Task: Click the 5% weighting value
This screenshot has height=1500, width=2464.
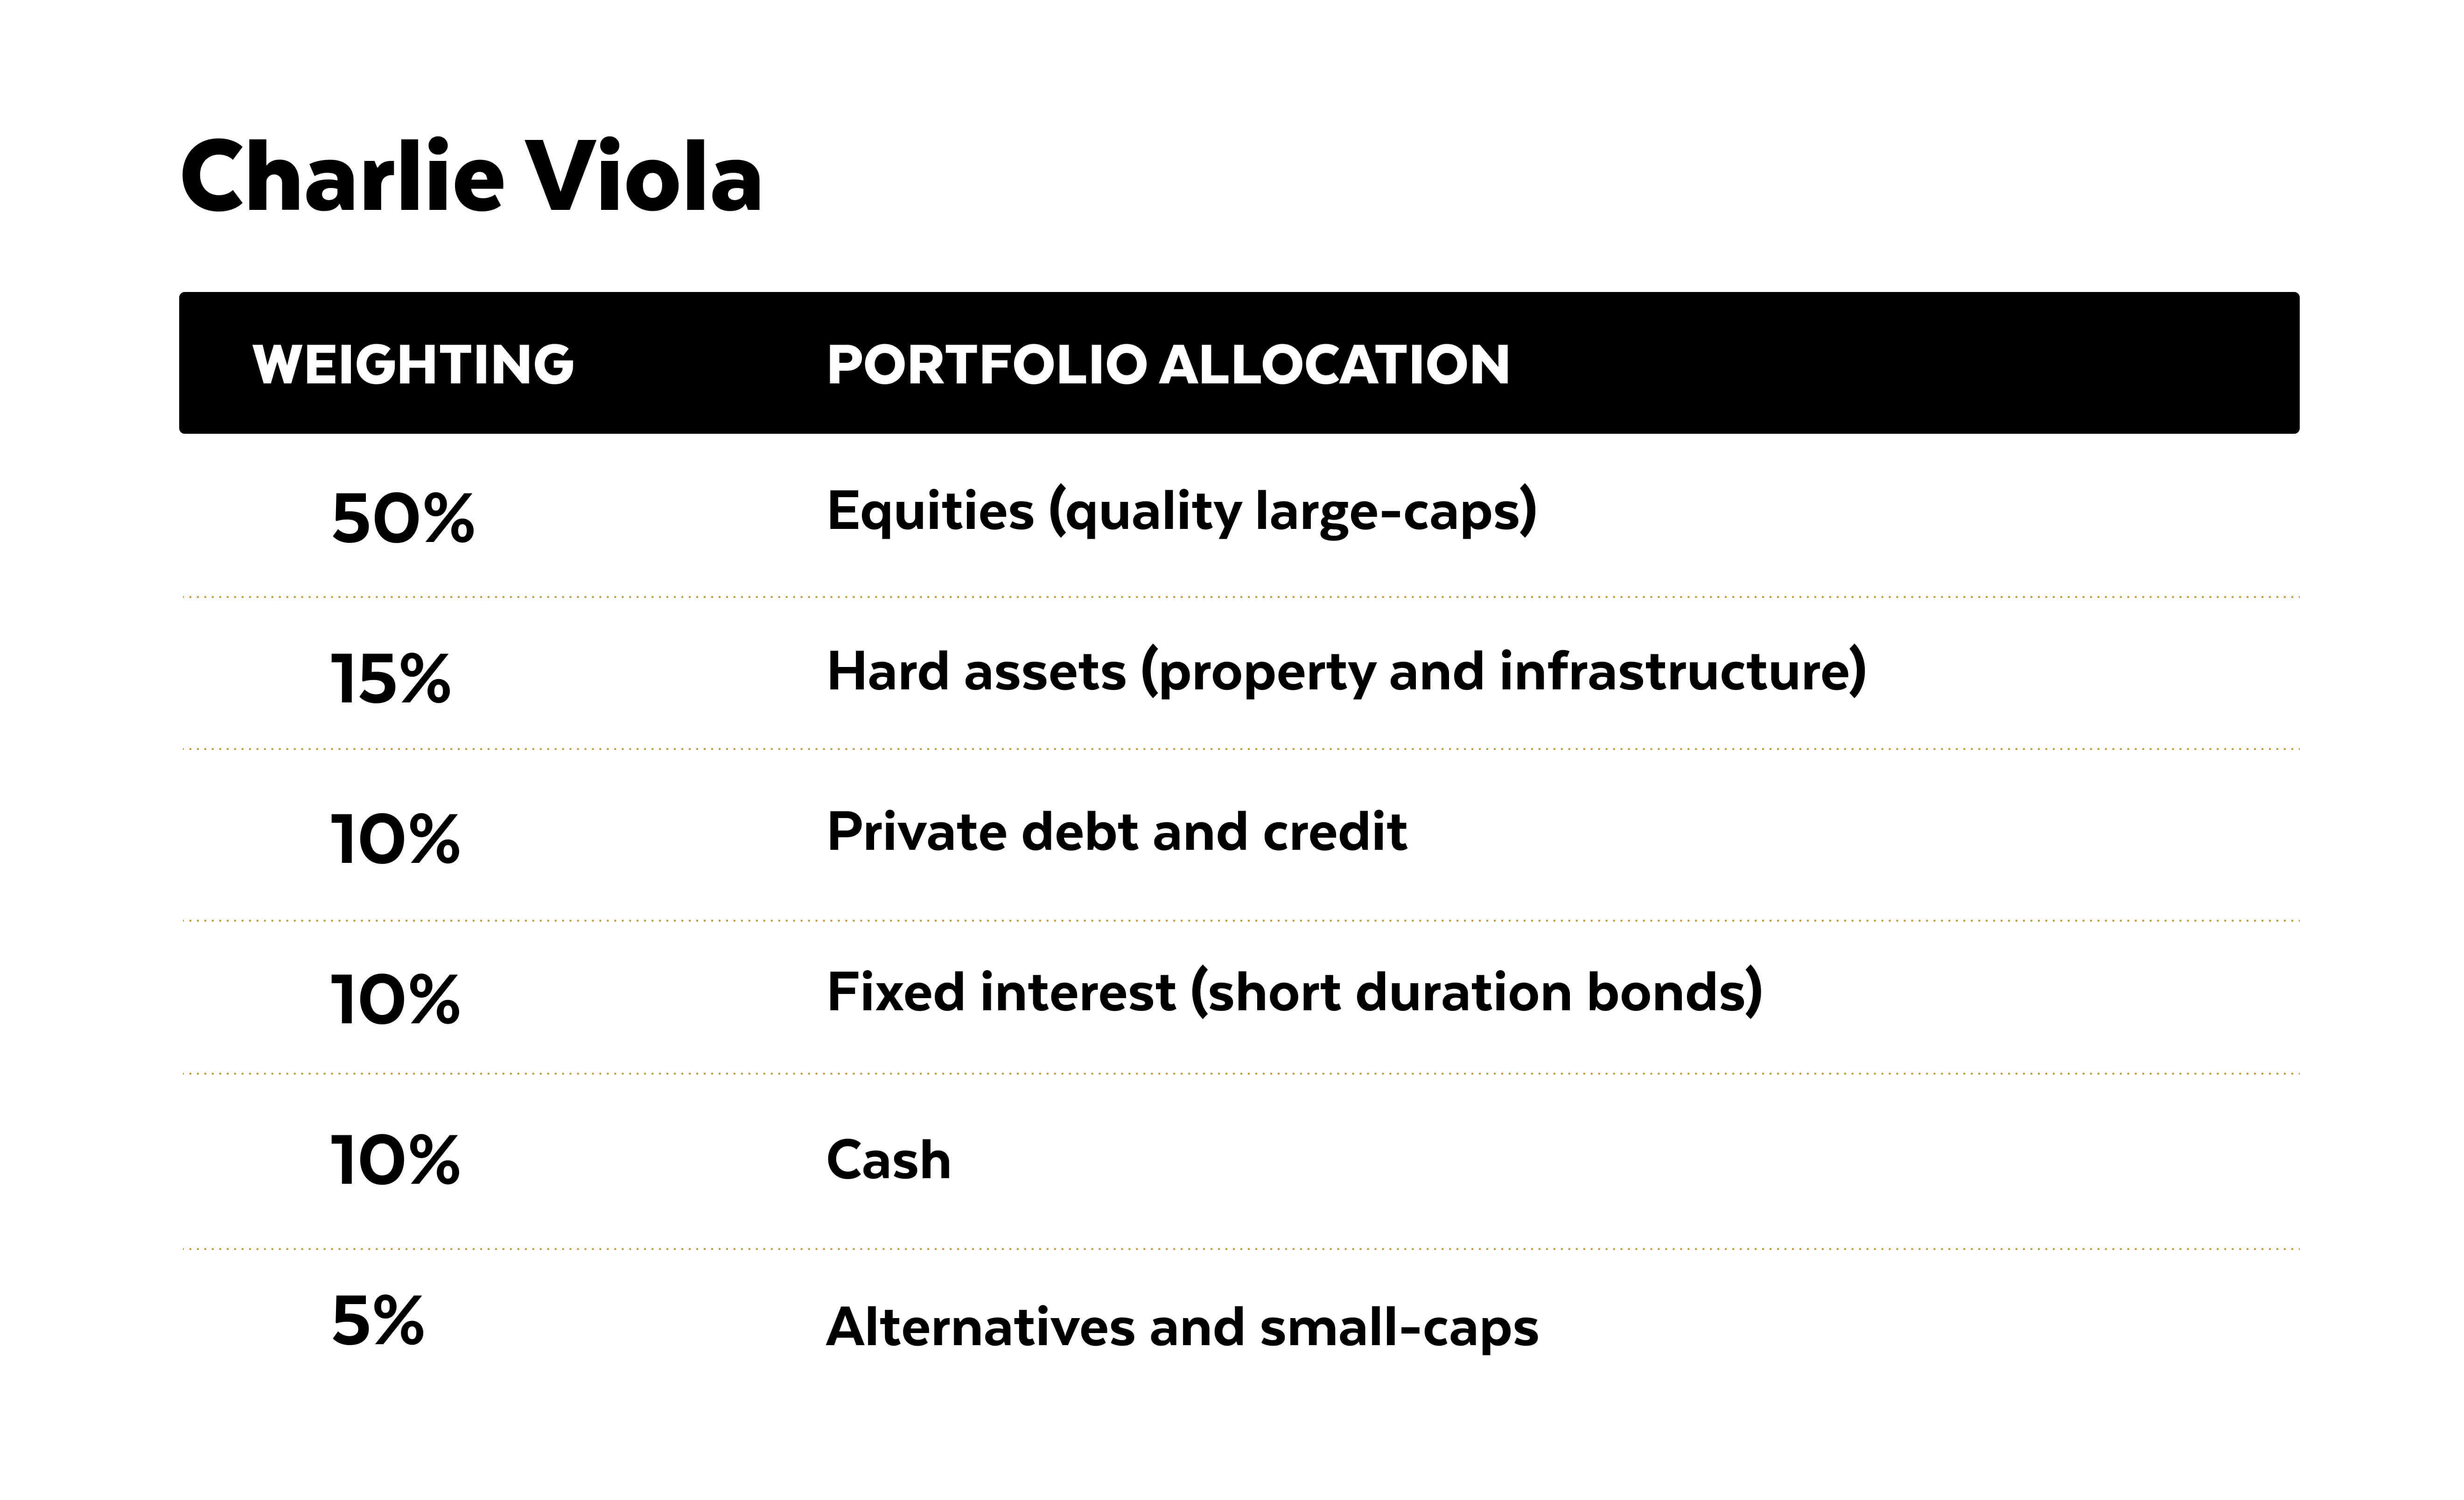Action: coord(378,1321)
